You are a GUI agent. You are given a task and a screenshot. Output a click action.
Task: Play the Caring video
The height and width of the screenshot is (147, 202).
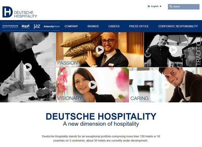click(166, 85)
